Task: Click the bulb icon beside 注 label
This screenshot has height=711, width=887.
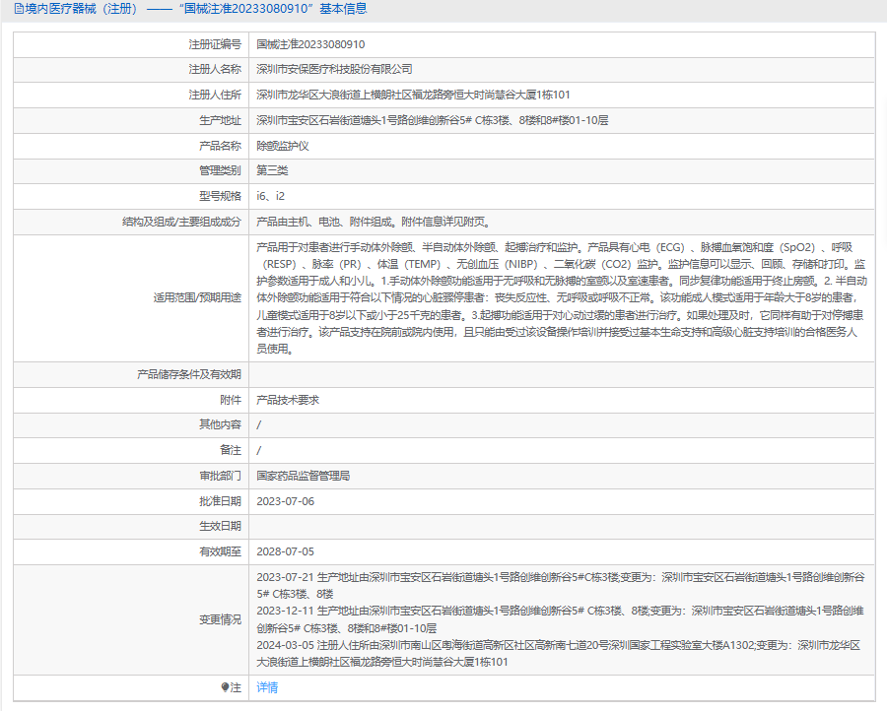Action: click(225, 687)
